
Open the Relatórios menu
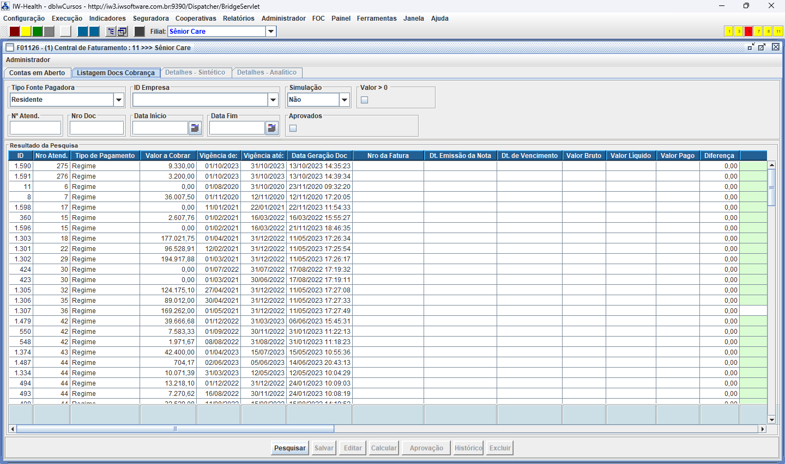[239, 19]
